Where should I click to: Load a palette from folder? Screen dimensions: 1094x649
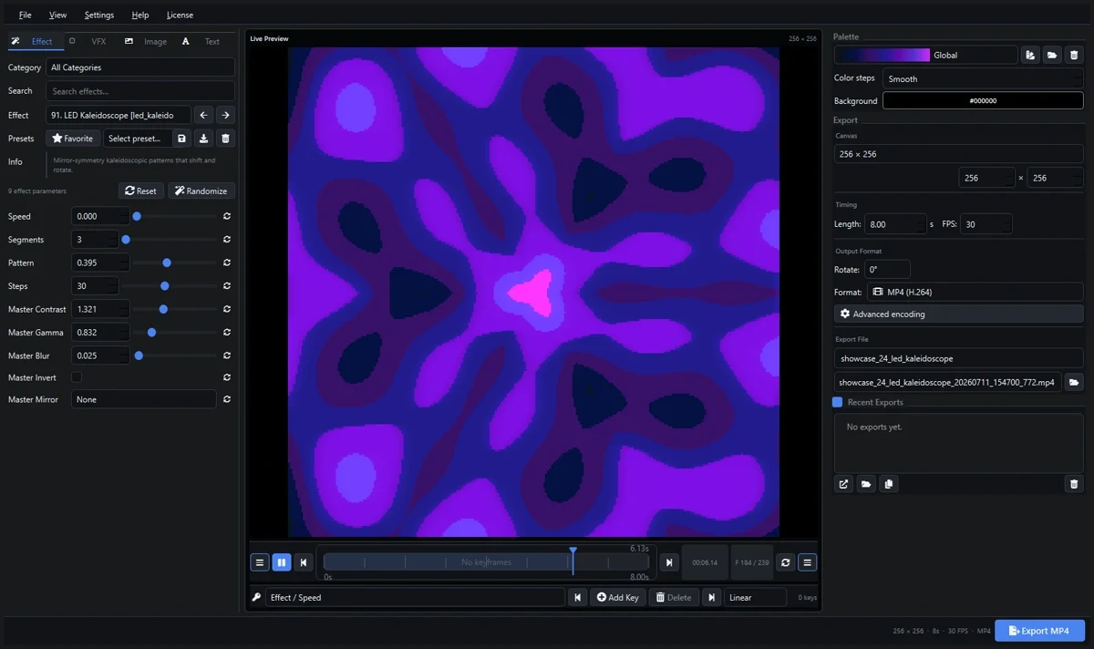[1052, 55]
